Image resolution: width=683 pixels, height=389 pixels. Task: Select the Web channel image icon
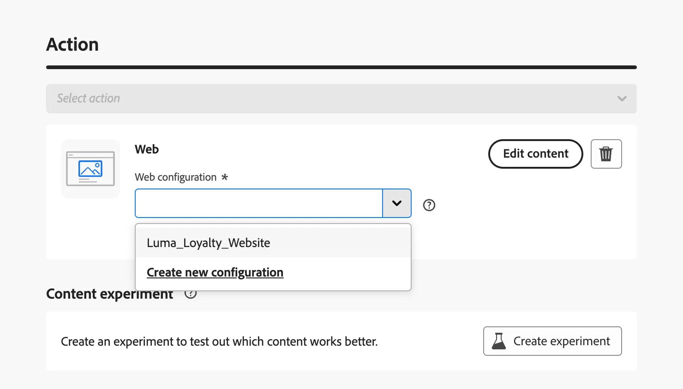point(90,169)
